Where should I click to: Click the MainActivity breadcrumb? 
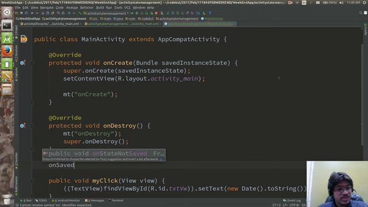pos(212,18)
